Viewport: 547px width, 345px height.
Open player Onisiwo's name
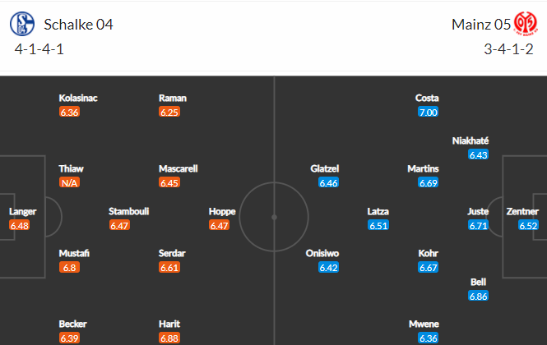322,253
